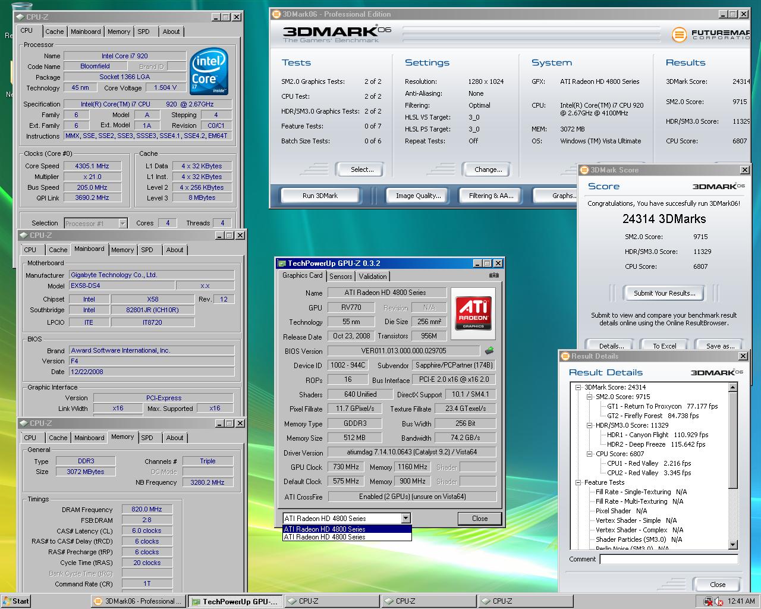Click the Close button in GPU-Z
761x609 pixels.
(x=480, y=519)
